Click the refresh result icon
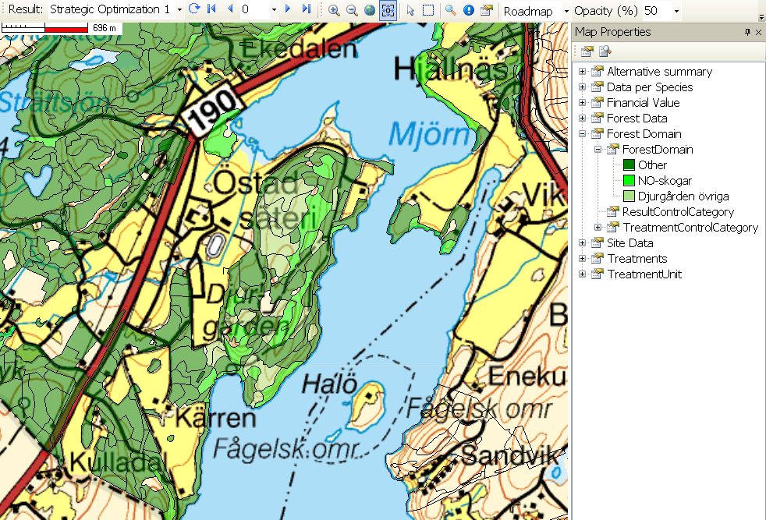 point(194,9)
